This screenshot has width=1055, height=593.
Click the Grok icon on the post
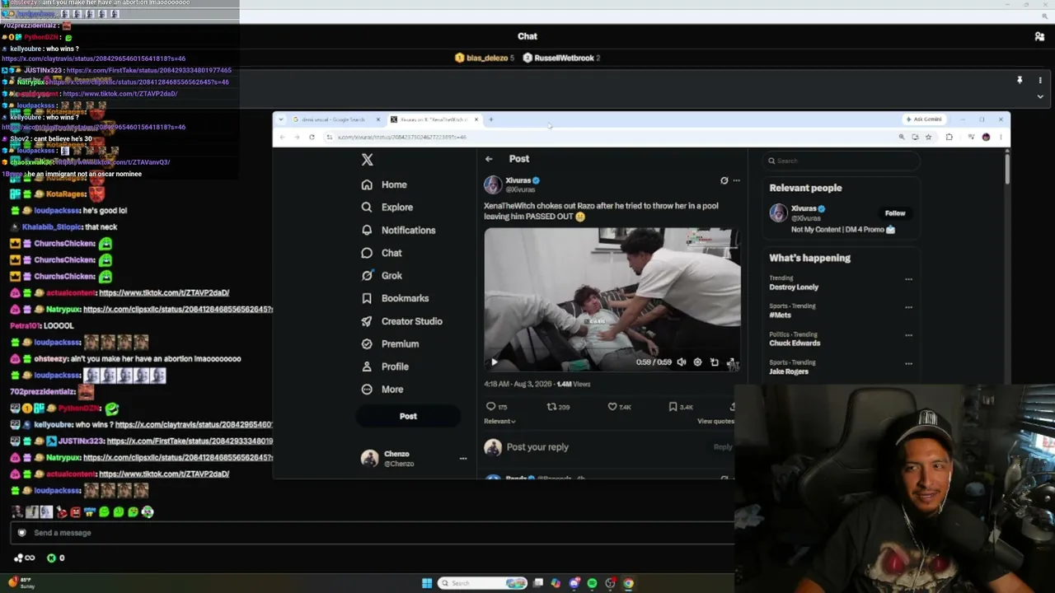(724, 180)
